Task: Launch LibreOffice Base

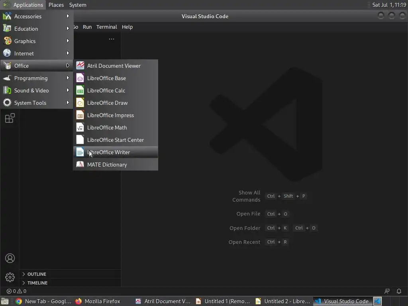Action: point(116,78)
